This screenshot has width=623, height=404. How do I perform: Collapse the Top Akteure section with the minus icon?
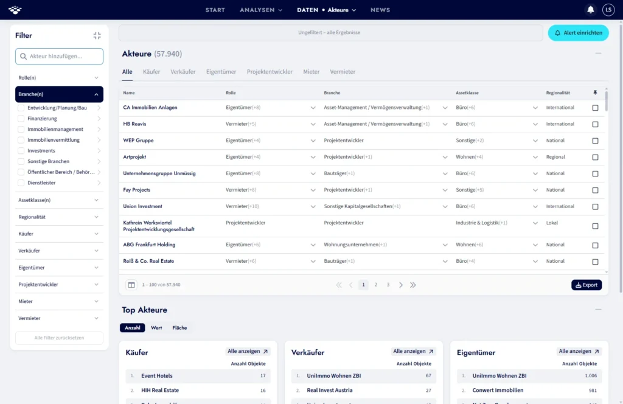click(598, 310)
